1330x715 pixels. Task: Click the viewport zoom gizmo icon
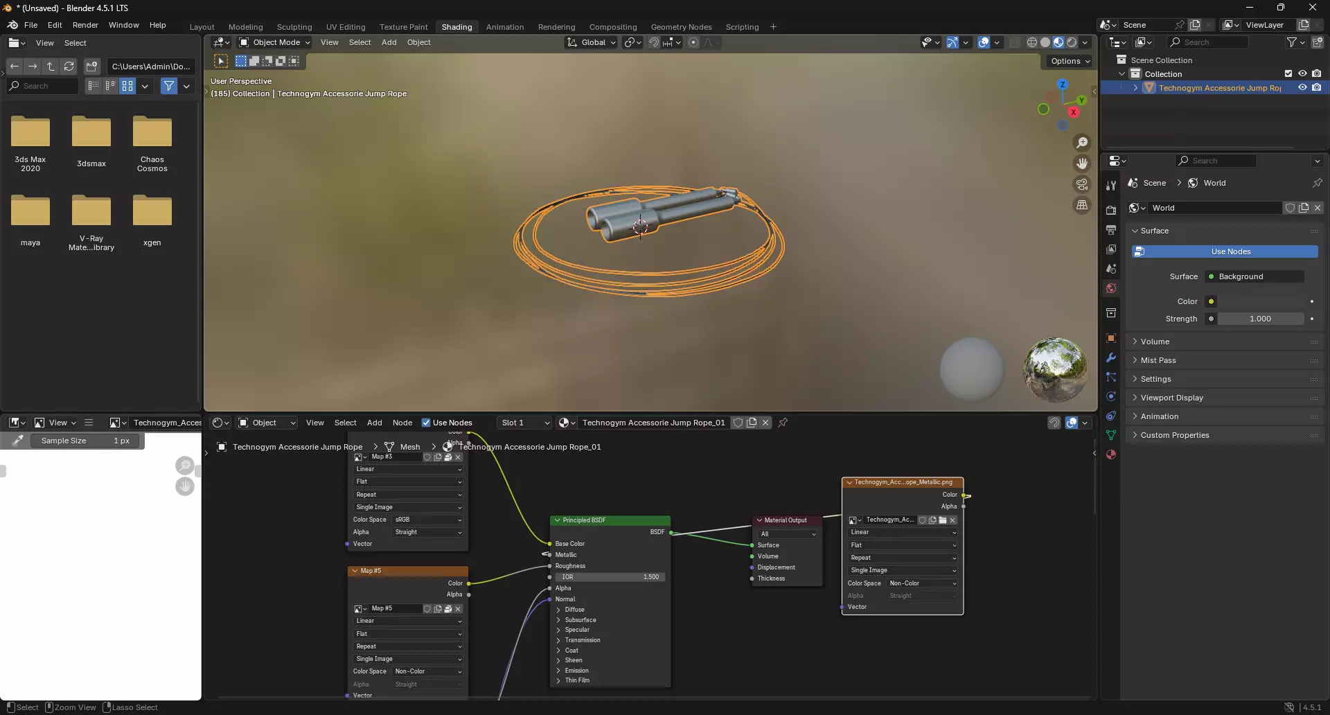[x=1082, y=143]
